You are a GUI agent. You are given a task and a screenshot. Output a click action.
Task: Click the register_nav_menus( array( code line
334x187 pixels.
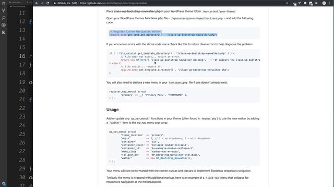pyautogui.click(x=127, y=91)
